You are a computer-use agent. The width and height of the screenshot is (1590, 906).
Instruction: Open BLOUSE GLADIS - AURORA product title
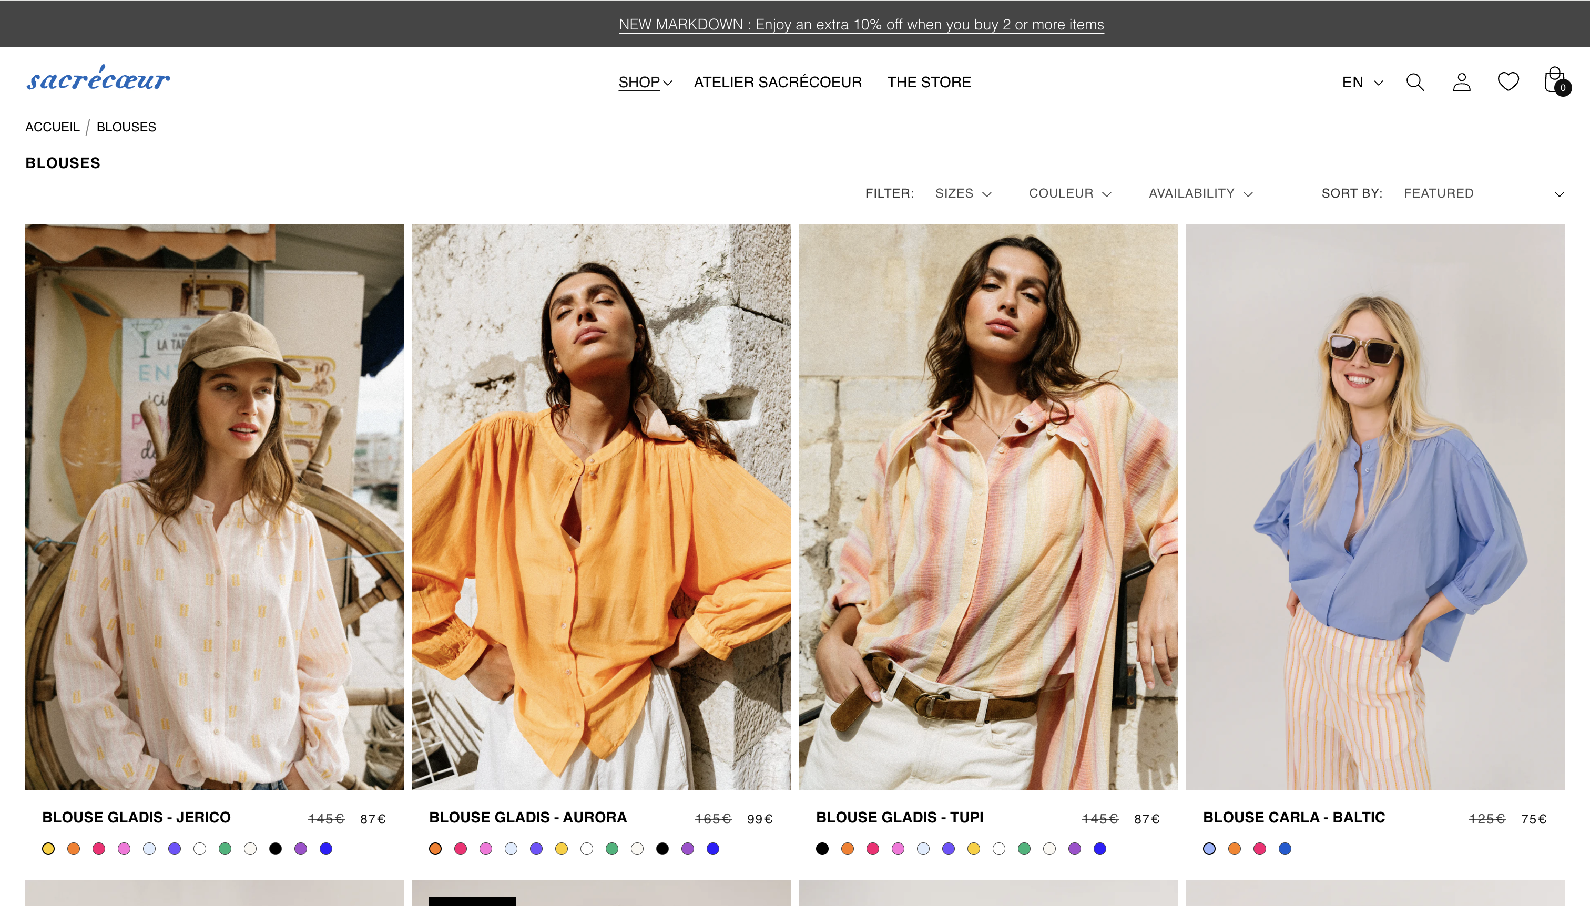[528, 817]
